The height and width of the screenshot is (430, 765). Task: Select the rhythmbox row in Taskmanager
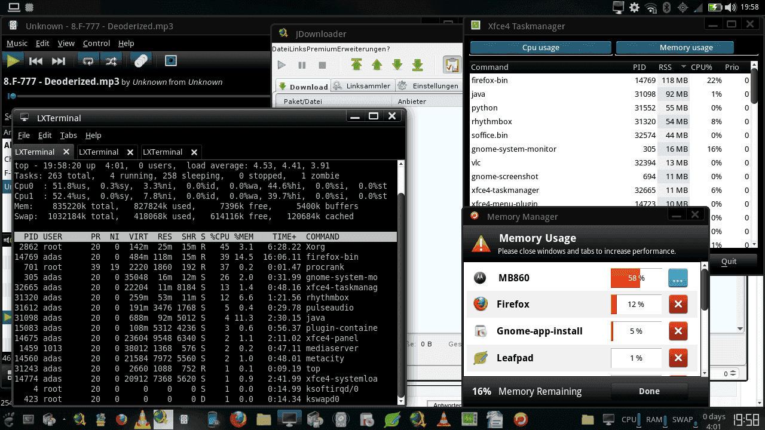(x=610, y=121)
